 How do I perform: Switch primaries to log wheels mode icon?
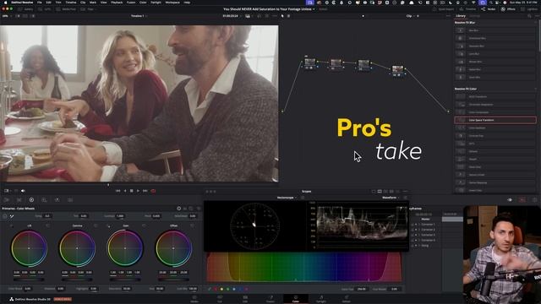click(191, 209)
